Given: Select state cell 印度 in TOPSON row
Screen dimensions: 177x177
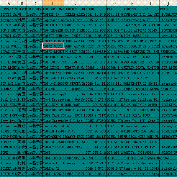Looking at the screenshot, I should (x=22, y=25).
